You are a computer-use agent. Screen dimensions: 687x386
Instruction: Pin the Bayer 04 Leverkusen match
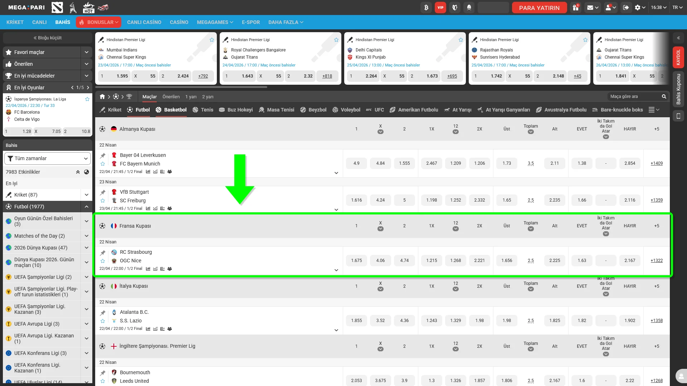coord(103,155)
